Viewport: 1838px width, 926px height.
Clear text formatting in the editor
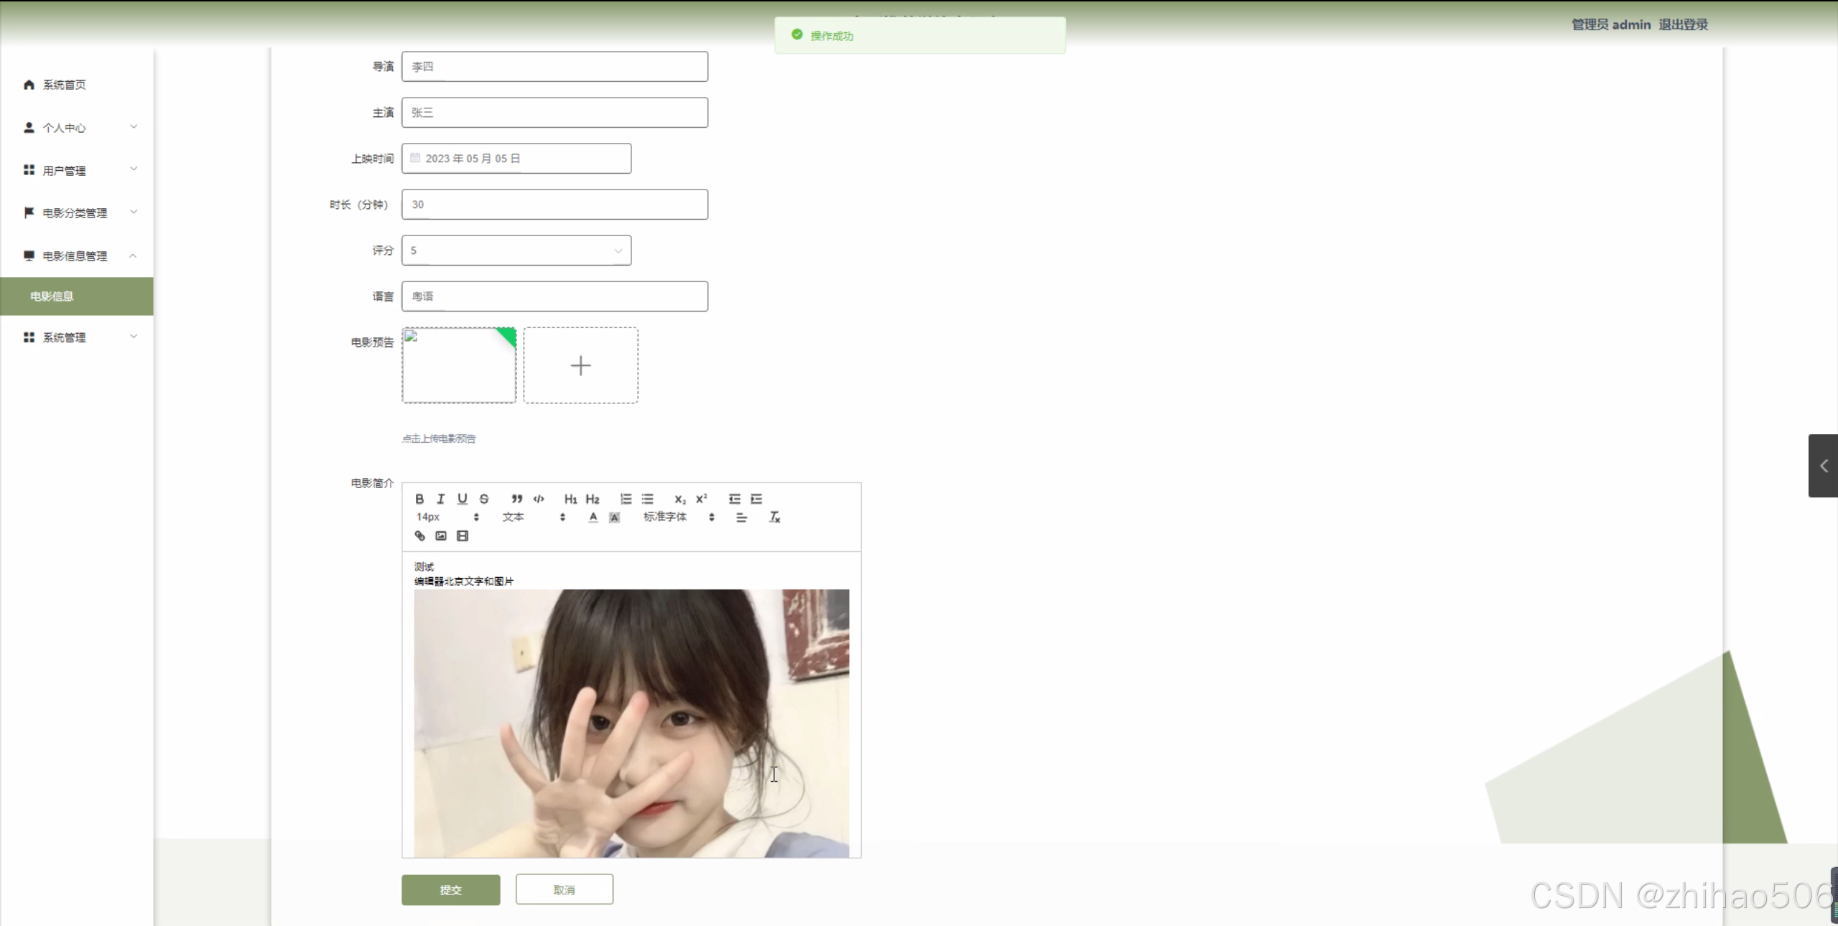(x=774, y=517)
